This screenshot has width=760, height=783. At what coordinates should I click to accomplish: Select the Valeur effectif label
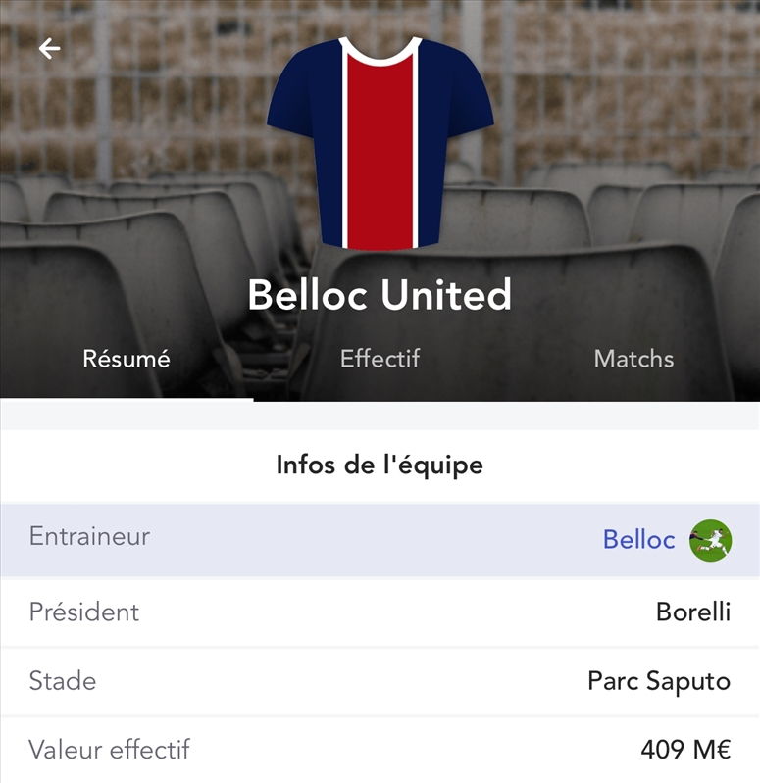pos(109,751)
